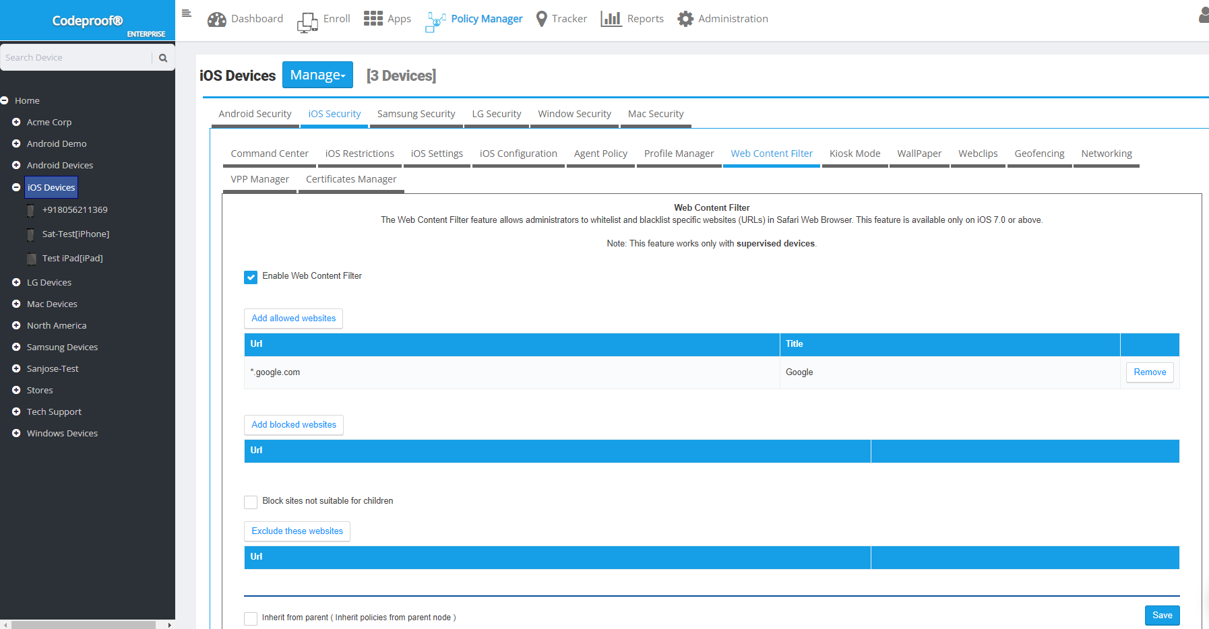The height and width of the screenshot is (629, 1209).
Task: Click Exclude these websites button
Action: point(297,531)
